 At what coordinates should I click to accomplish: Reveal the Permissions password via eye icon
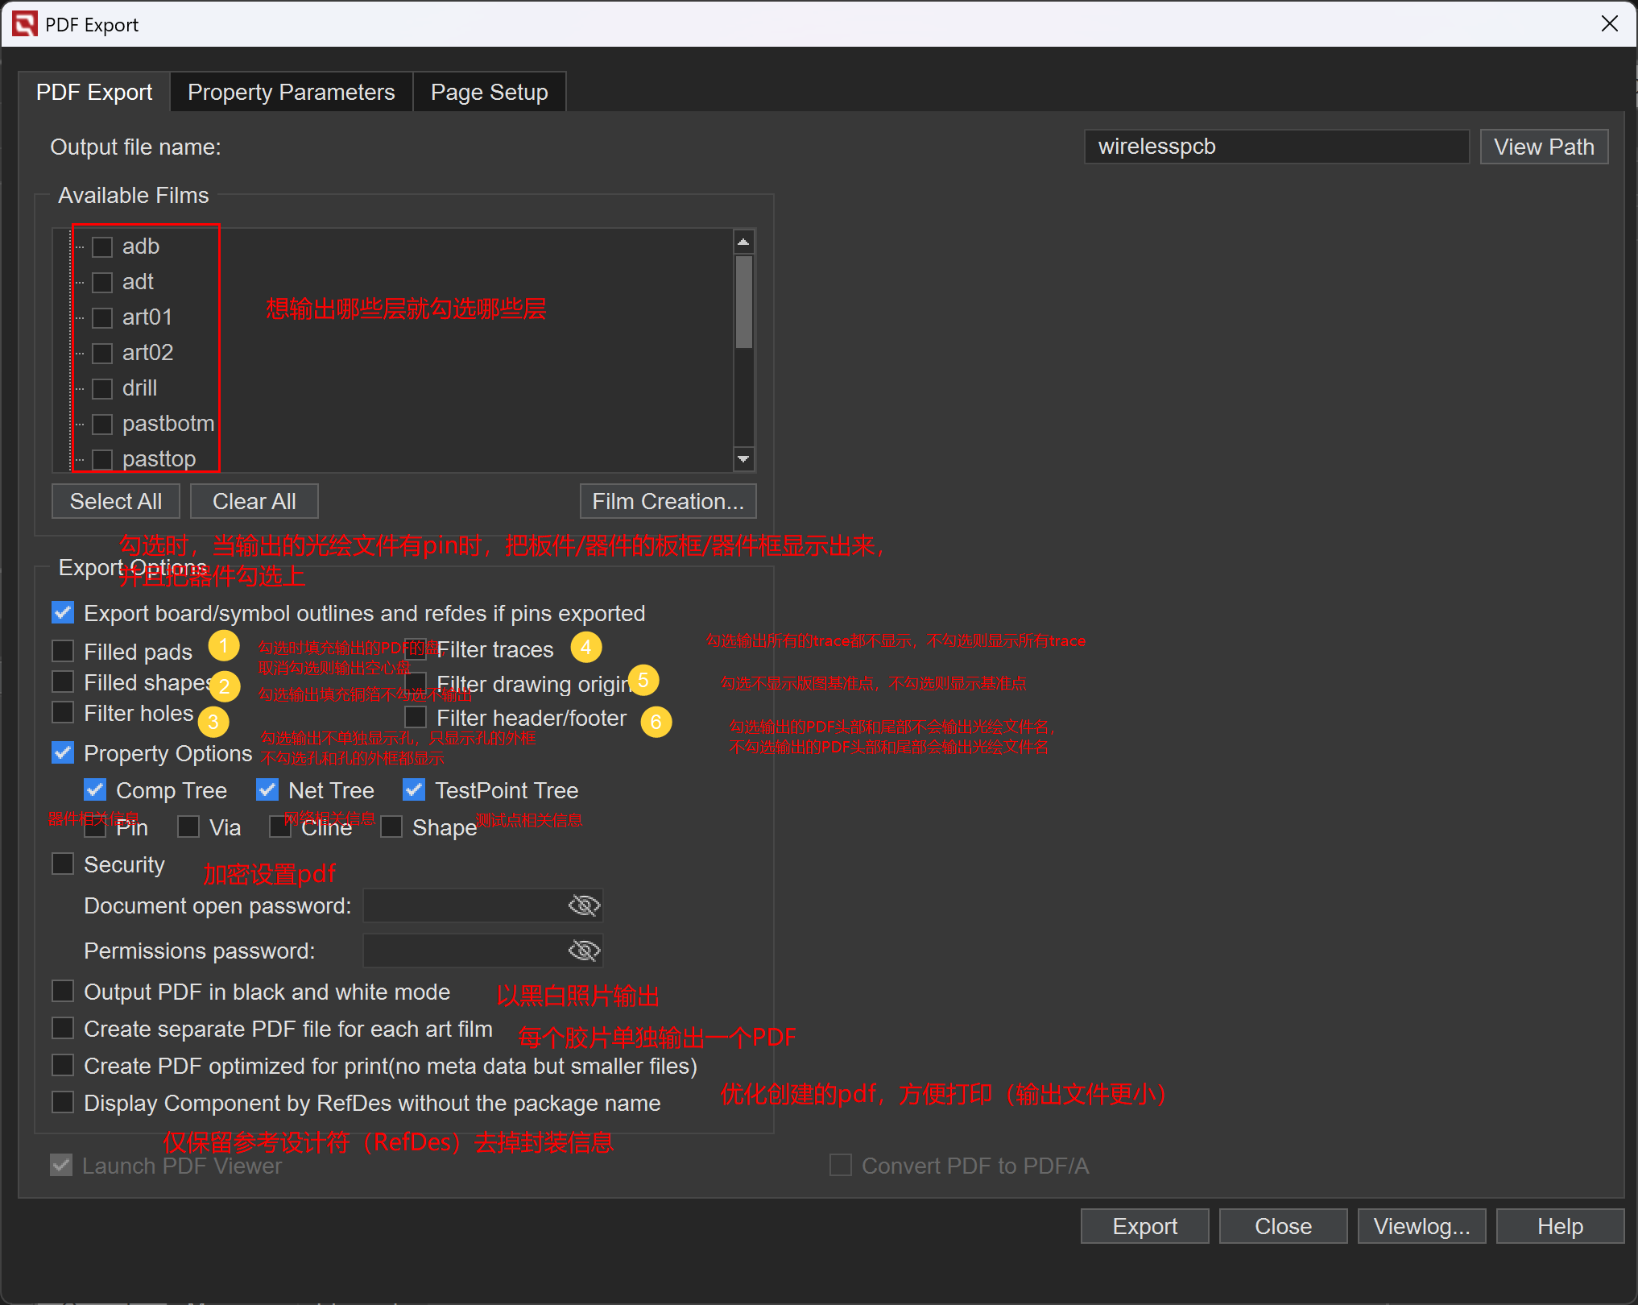pyautogui.click(x=584, y=951)
